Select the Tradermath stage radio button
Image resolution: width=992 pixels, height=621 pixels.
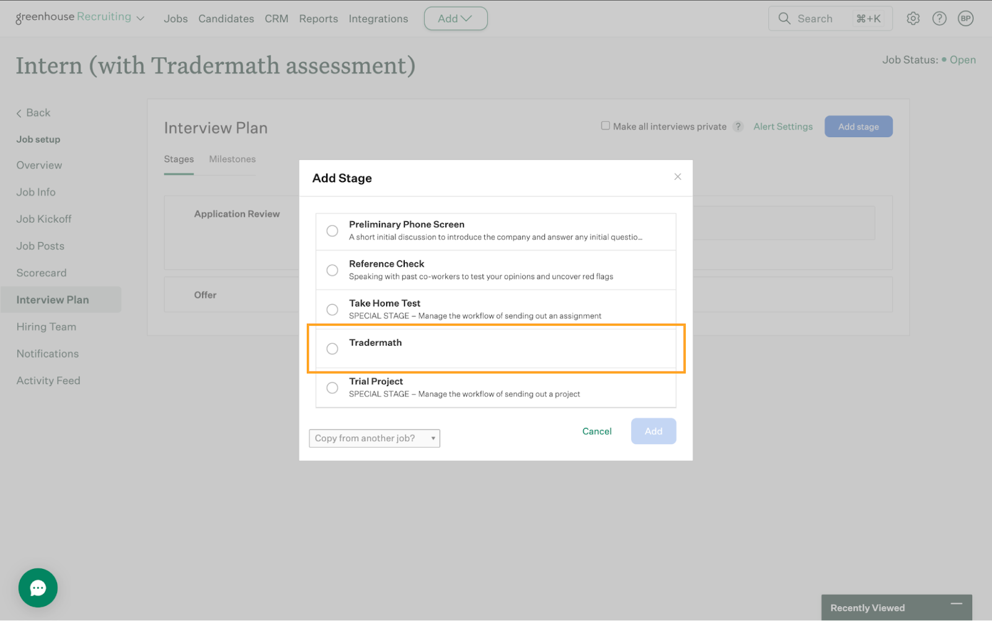coord(332,349)
